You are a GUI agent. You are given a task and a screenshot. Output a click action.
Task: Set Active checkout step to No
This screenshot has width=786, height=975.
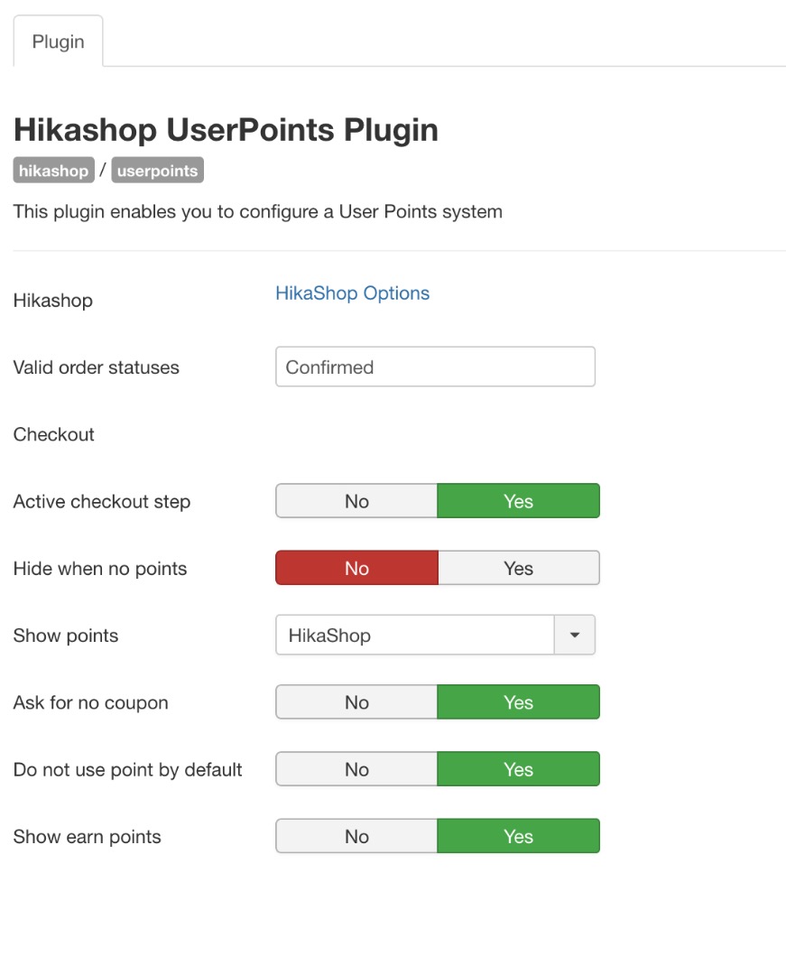click(x=356, y=501)
